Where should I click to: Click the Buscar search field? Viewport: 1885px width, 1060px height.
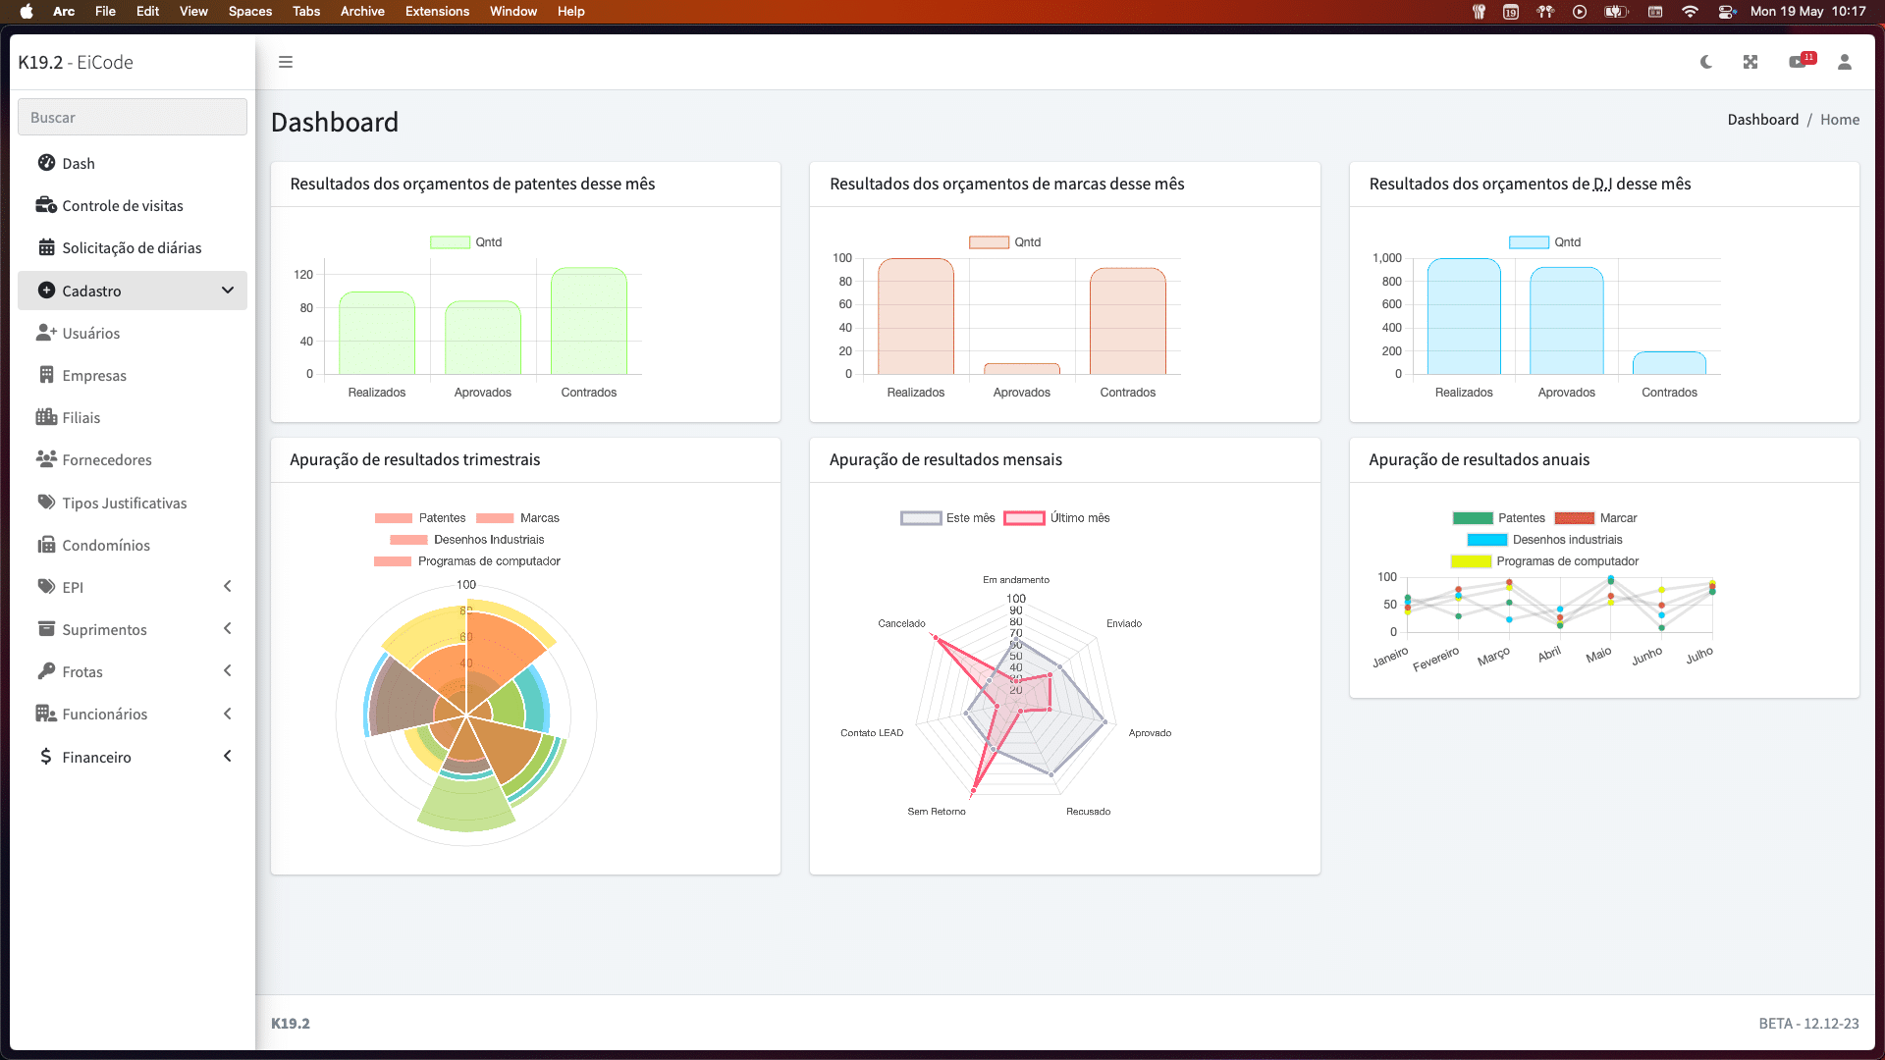click(x=133, y=117)
